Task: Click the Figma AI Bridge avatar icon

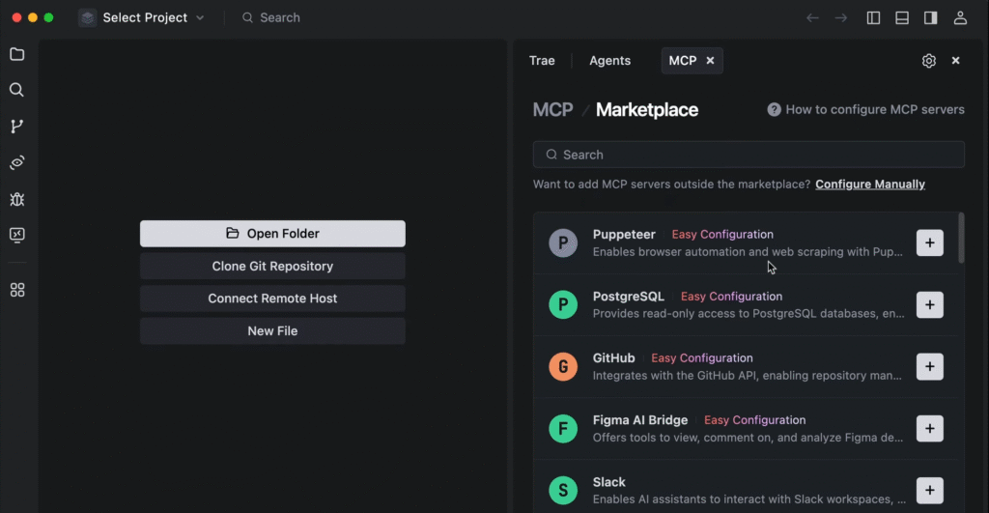Action: pyautogui.click(x=563, y=428)
